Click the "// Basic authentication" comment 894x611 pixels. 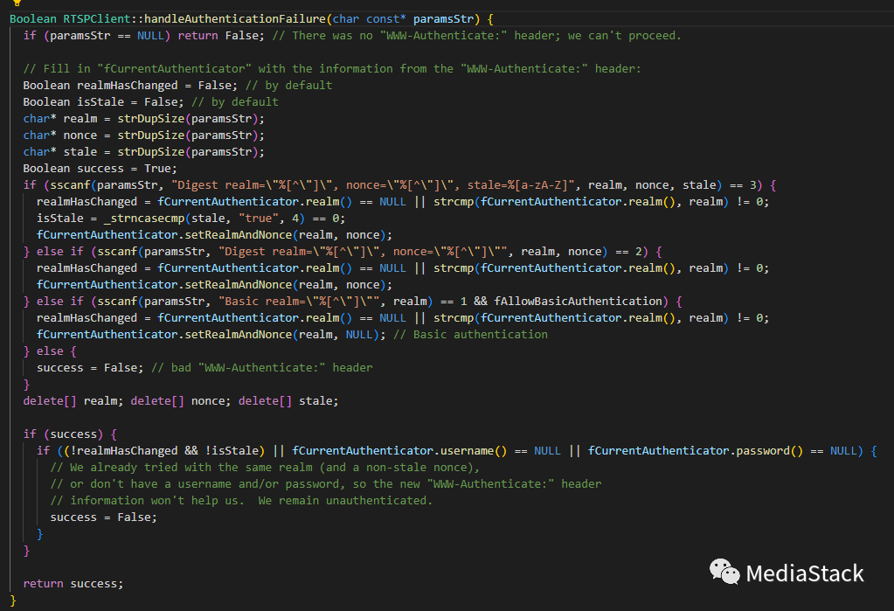tap(470, 334)
